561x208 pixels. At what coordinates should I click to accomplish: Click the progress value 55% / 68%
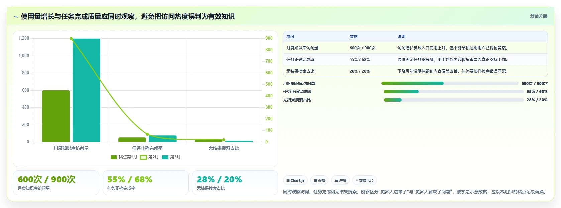pos(537,92)
